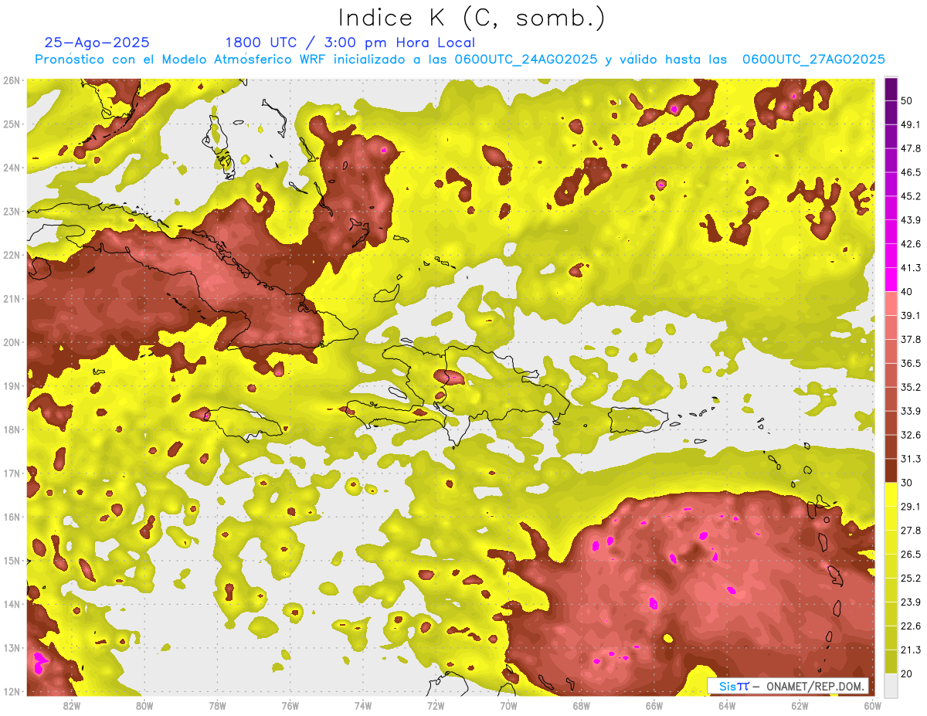Click the colorbar value '30'

(906, 483)
